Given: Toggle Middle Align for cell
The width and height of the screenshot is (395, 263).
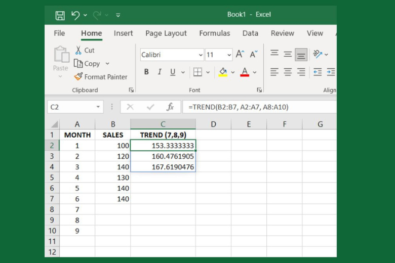Looking at the screenshot, I should 288,54.
